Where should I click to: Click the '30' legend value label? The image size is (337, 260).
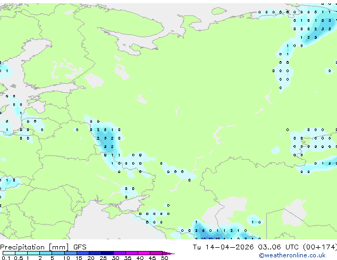coord(115,258)
